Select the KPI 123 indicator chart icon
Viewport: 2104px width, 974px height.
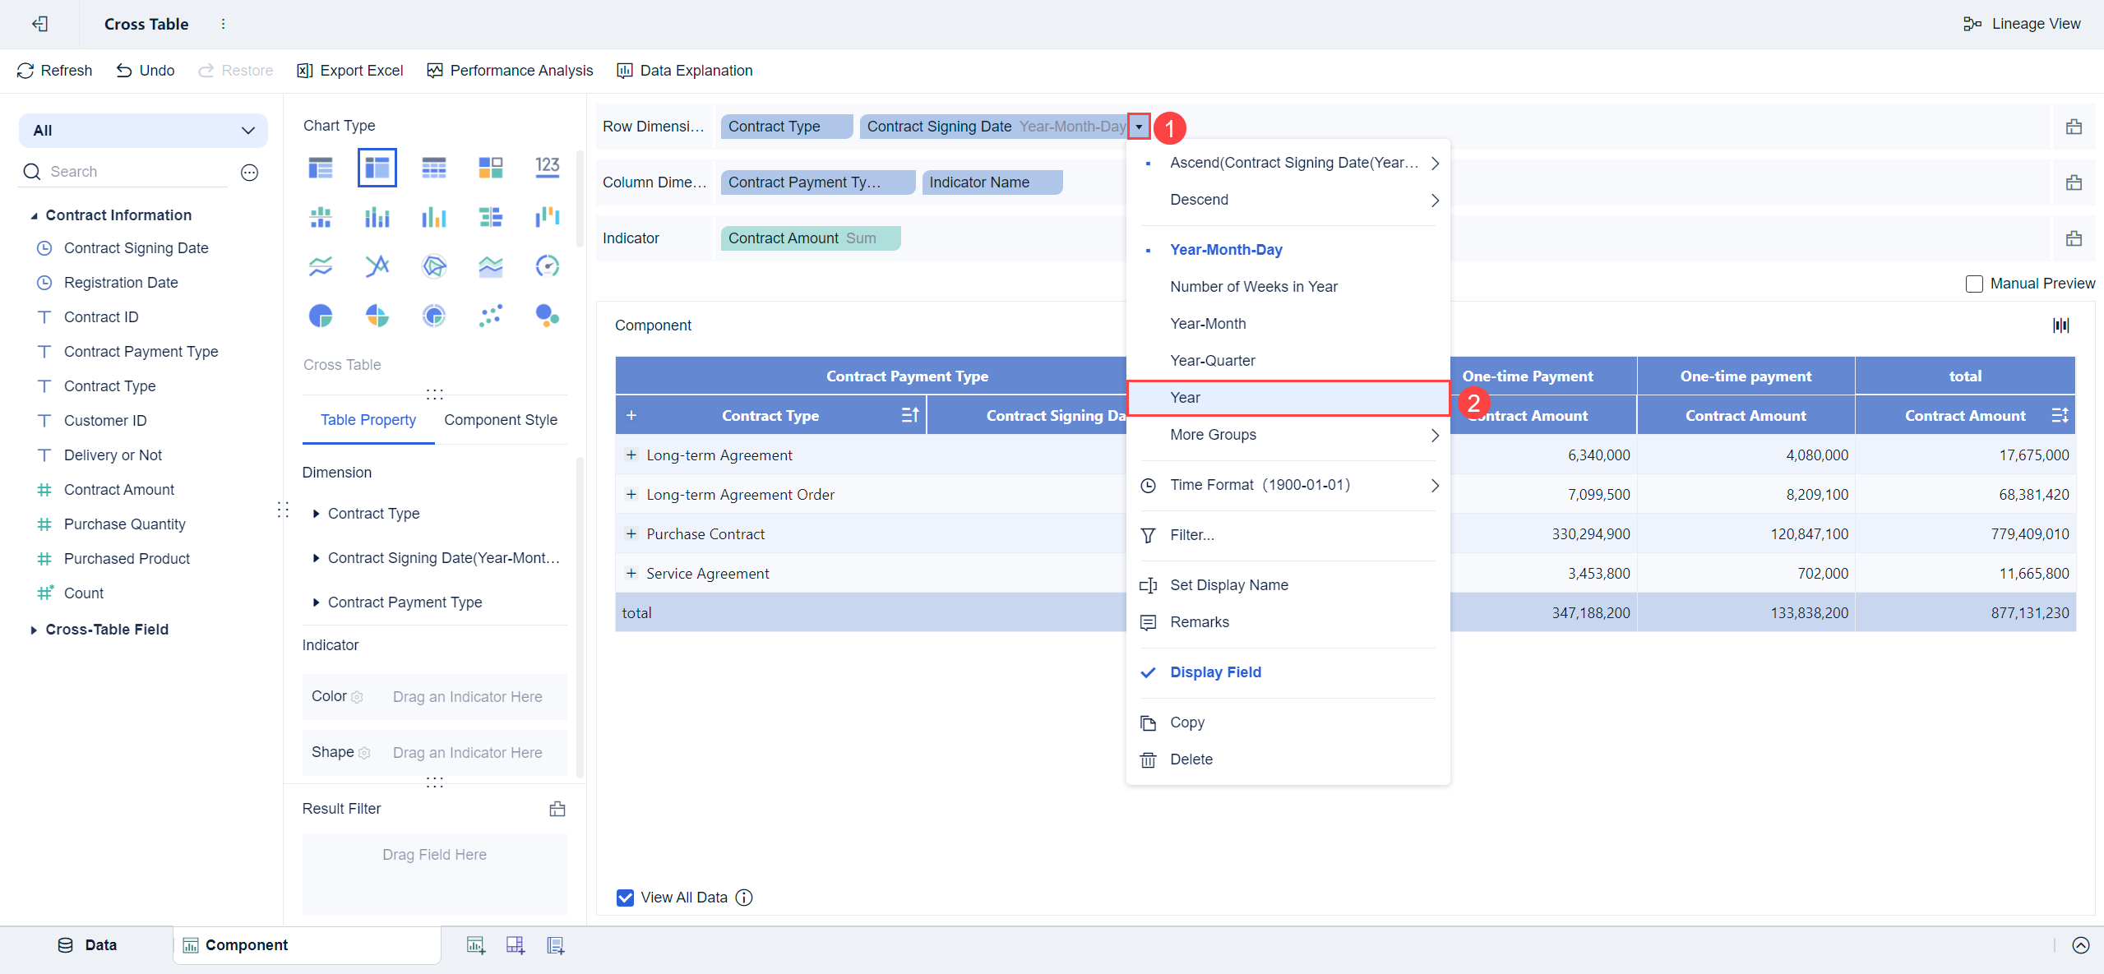click(x=547, y=168)
